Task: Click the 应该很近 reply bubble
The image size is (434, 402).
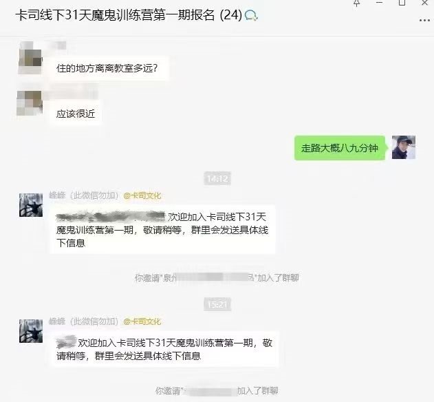Action: click(x=76, y=114)
